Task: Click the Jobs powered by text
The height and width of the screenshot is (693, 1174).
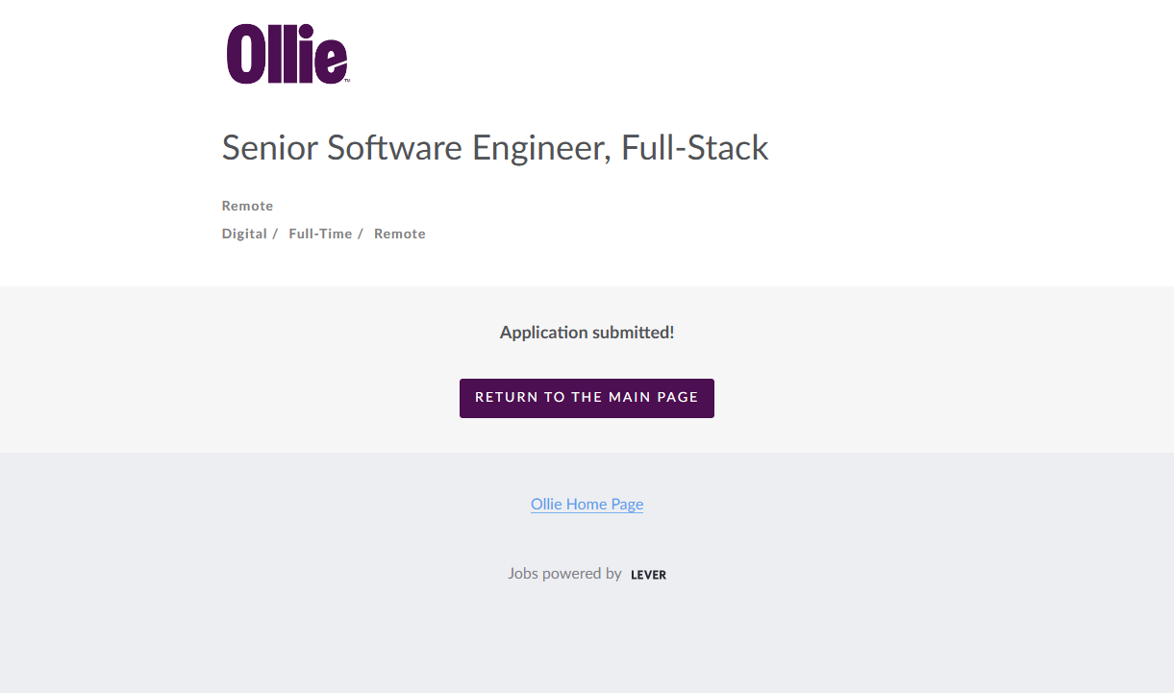Action: pos(564,574)
